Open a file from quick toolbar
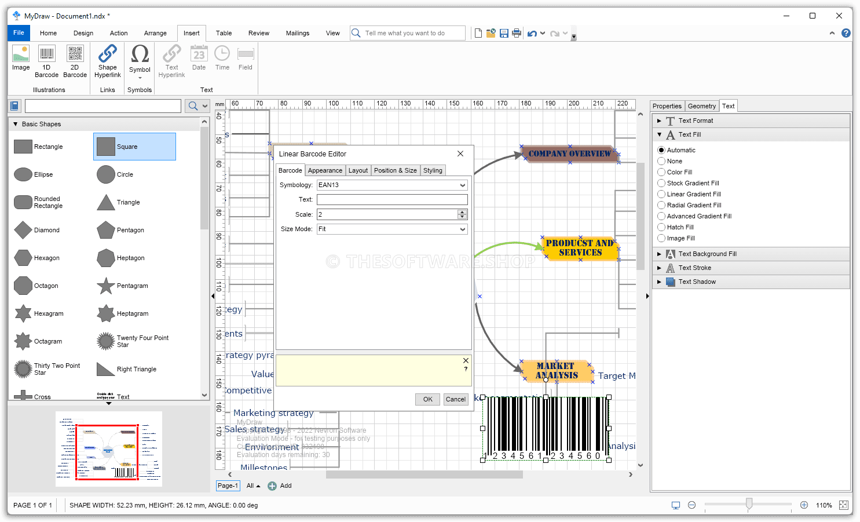Screen dimensions: 860x522 [x=491, y=34]
